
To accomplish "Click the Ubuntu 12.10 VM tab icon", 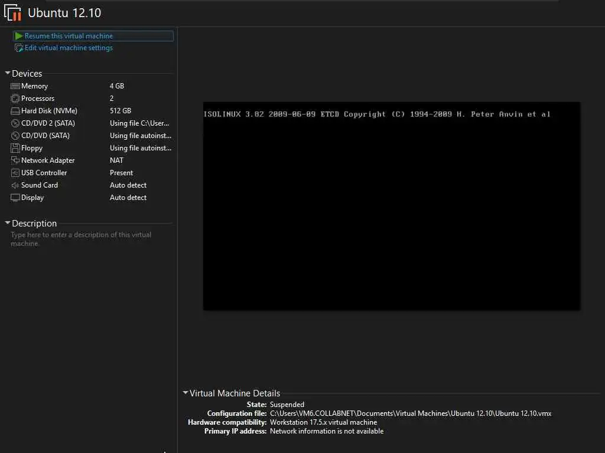I will (x=12, y=12).
